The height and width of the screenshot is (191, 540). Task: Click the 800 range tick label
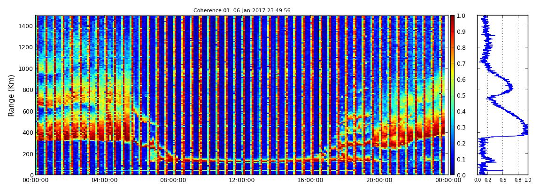click(x=29, y=90)
